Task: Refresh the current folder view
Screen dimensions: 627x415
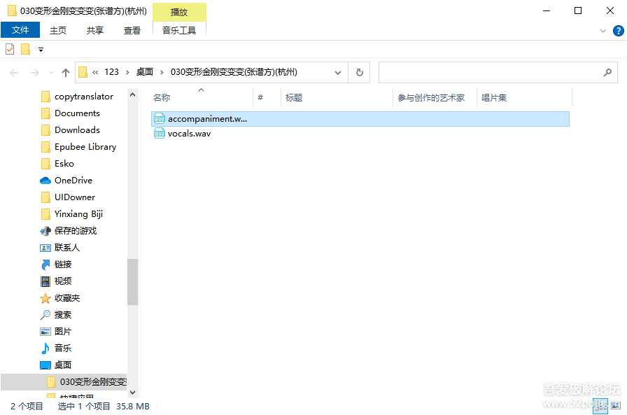Action: click(x=359, y=72)
